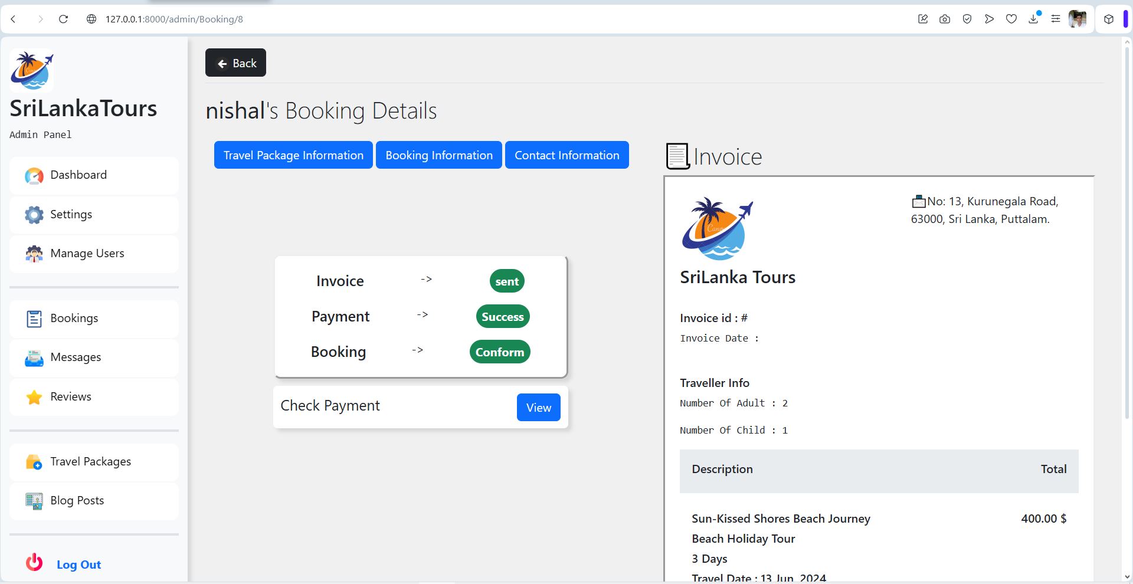Open the Dashboard menu item
1133x584 pixels.
(x=94, y=175)
